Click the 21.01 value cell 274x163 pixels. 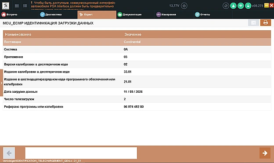point(128,82)
